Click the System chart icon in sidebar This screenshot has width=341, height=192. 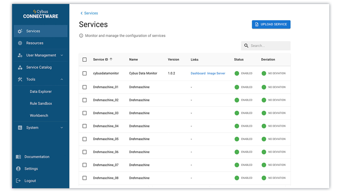tap(20, 127)
